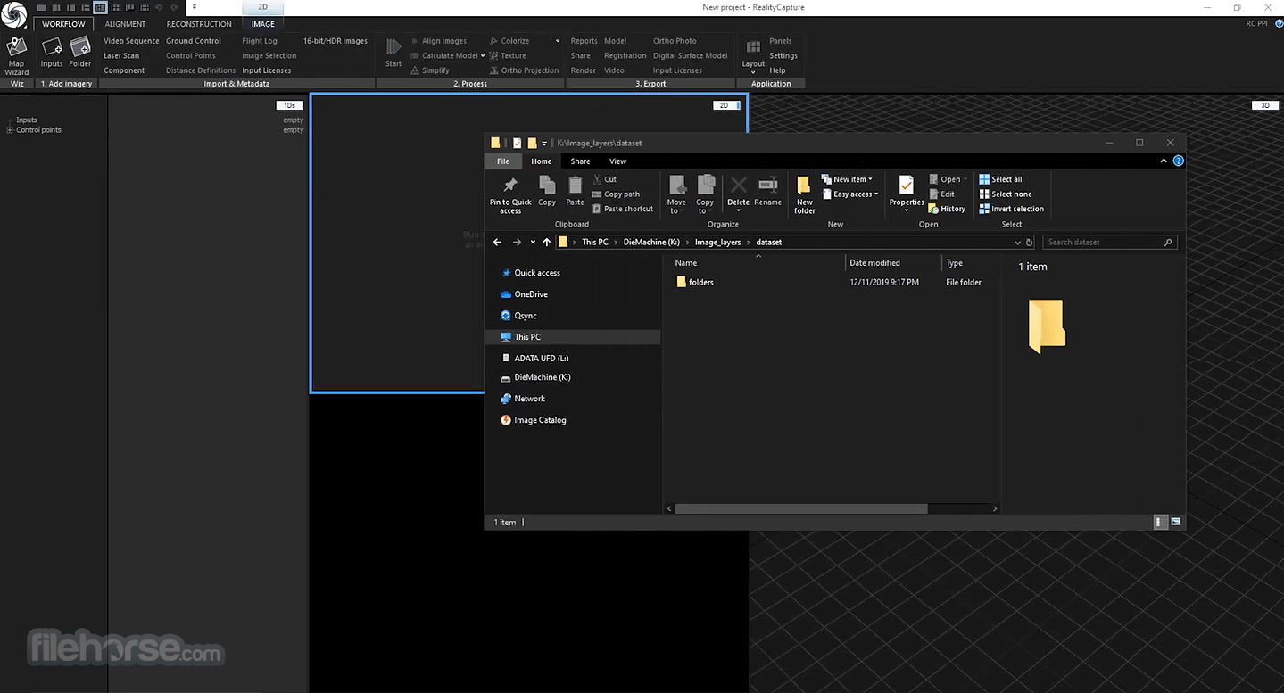Click in the Search dataset field
Screen dimensions: 1284x693
(x=1109, y=243)
